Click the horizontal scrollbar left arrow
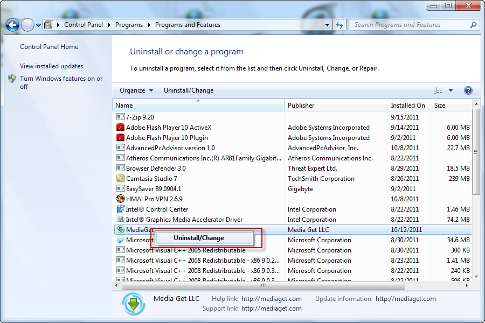 pos(116,285)
